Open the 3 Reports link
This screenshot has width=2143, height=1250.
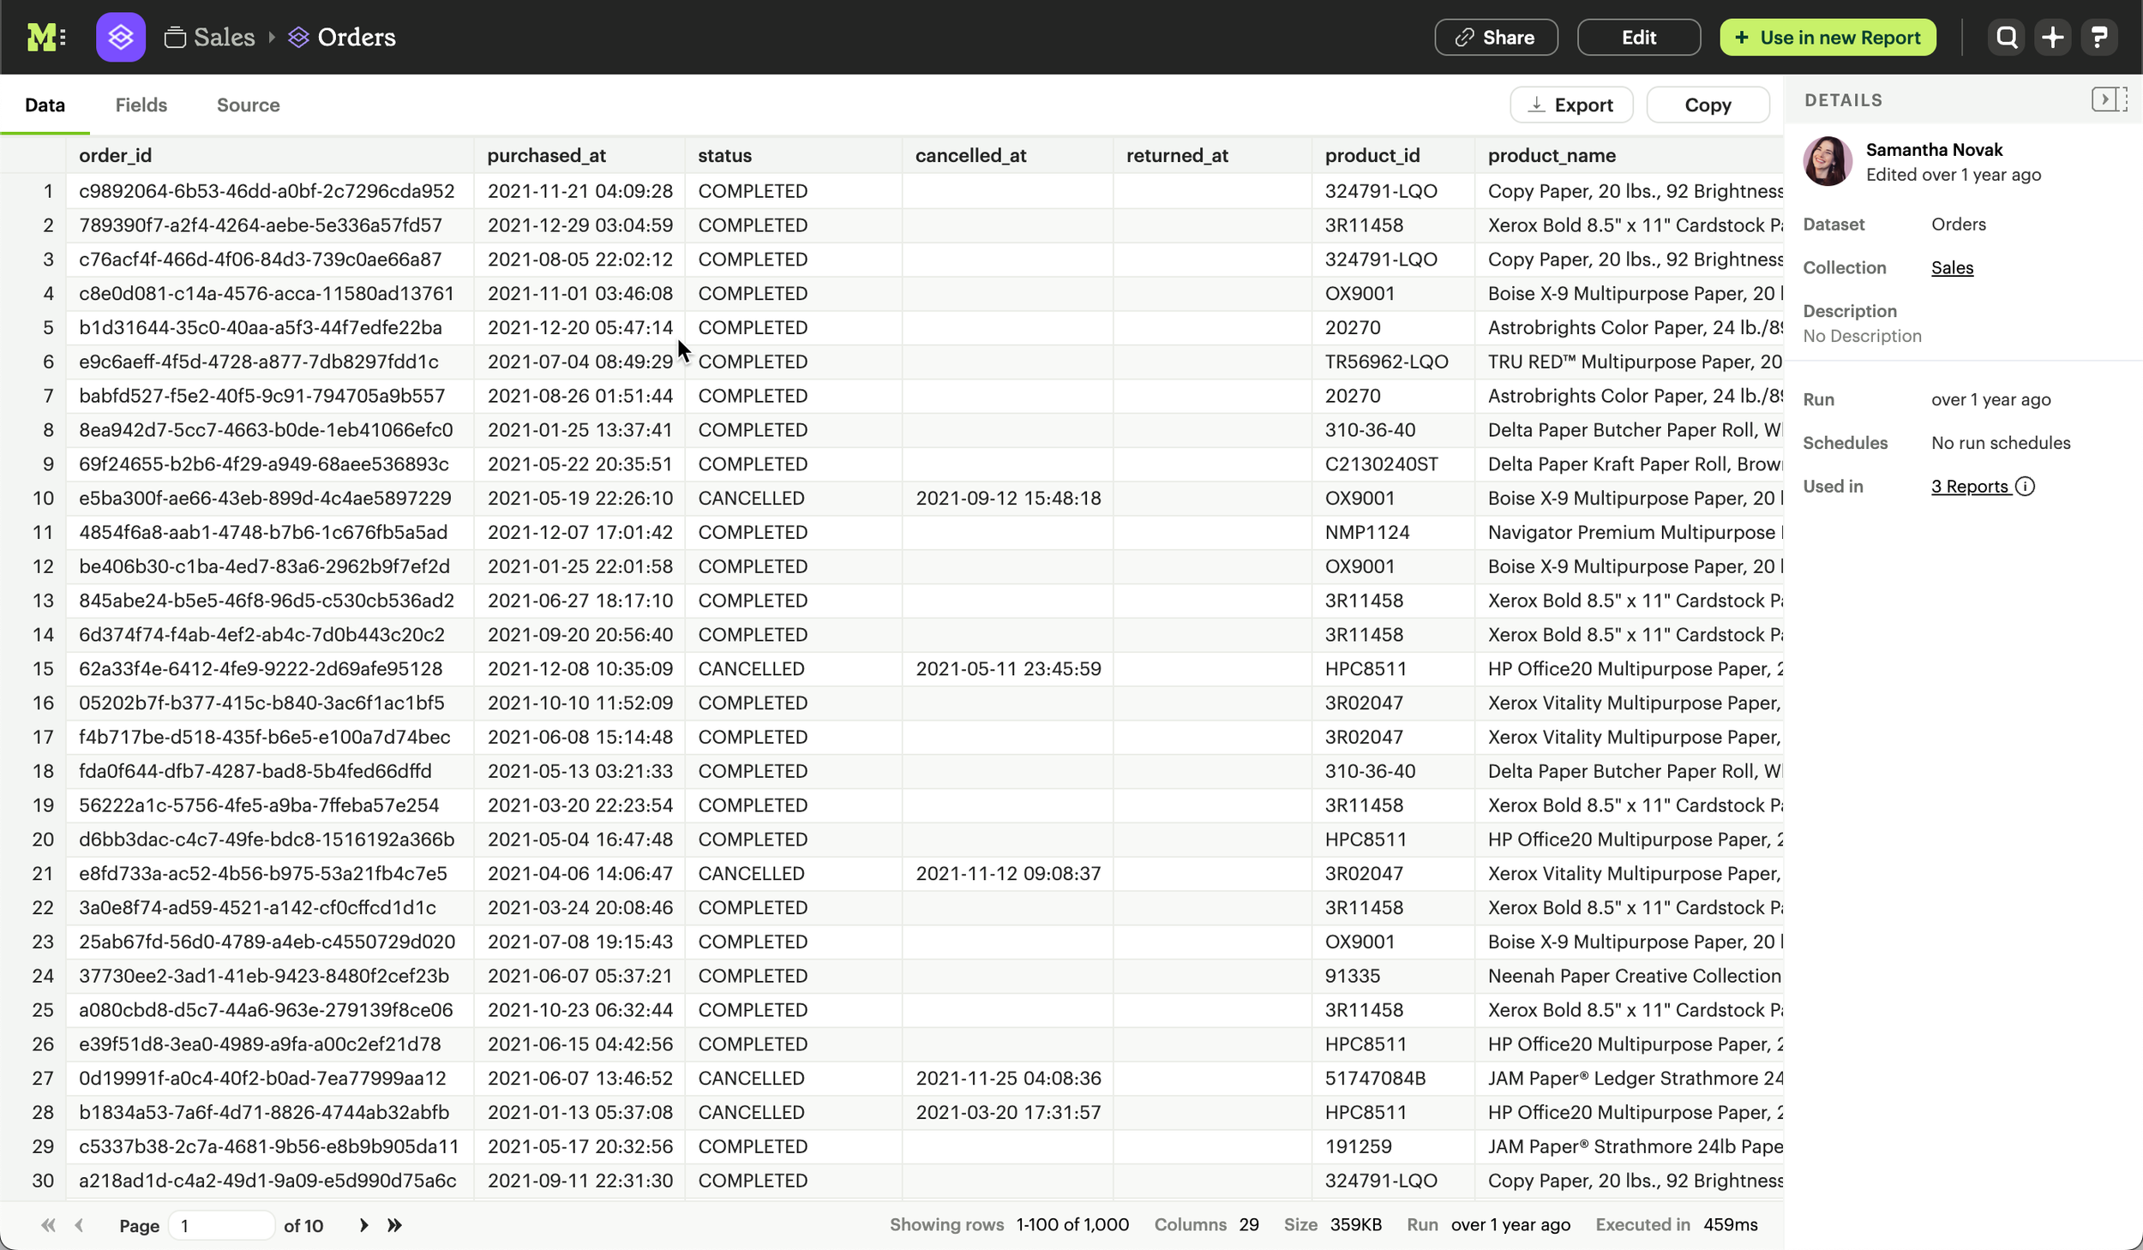point(1969,487)
